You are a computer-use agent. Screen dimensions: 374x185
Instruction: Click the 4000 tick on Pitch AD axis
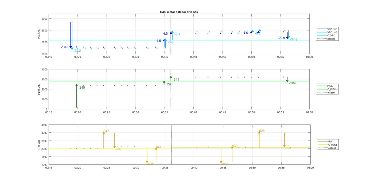pos(44,69)
